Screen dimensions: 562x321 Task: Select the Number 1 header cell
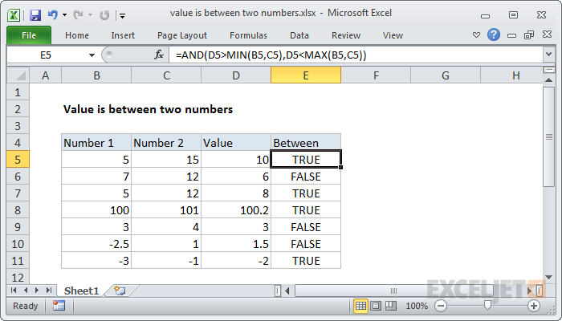tap(96, 143)
